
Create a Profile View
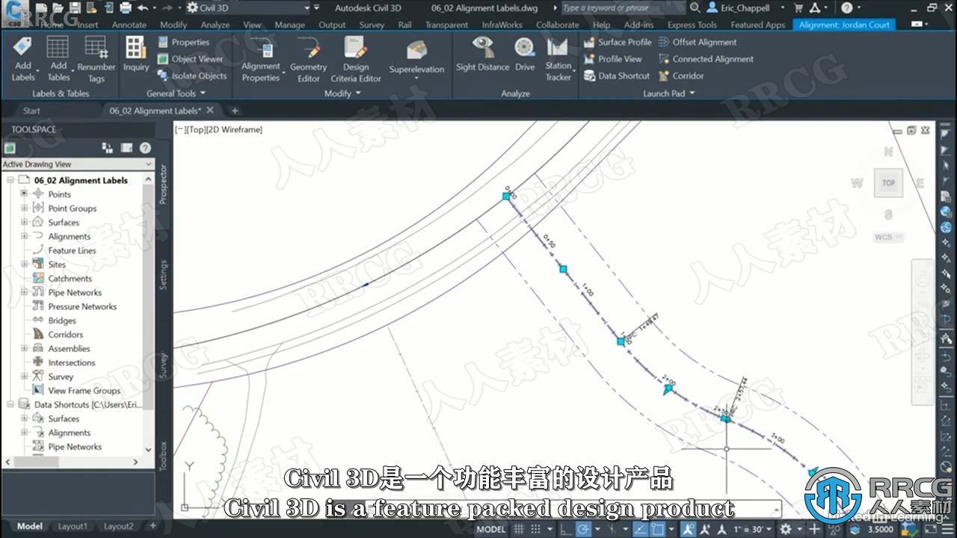pyautogui.click(x=613, y=59)
